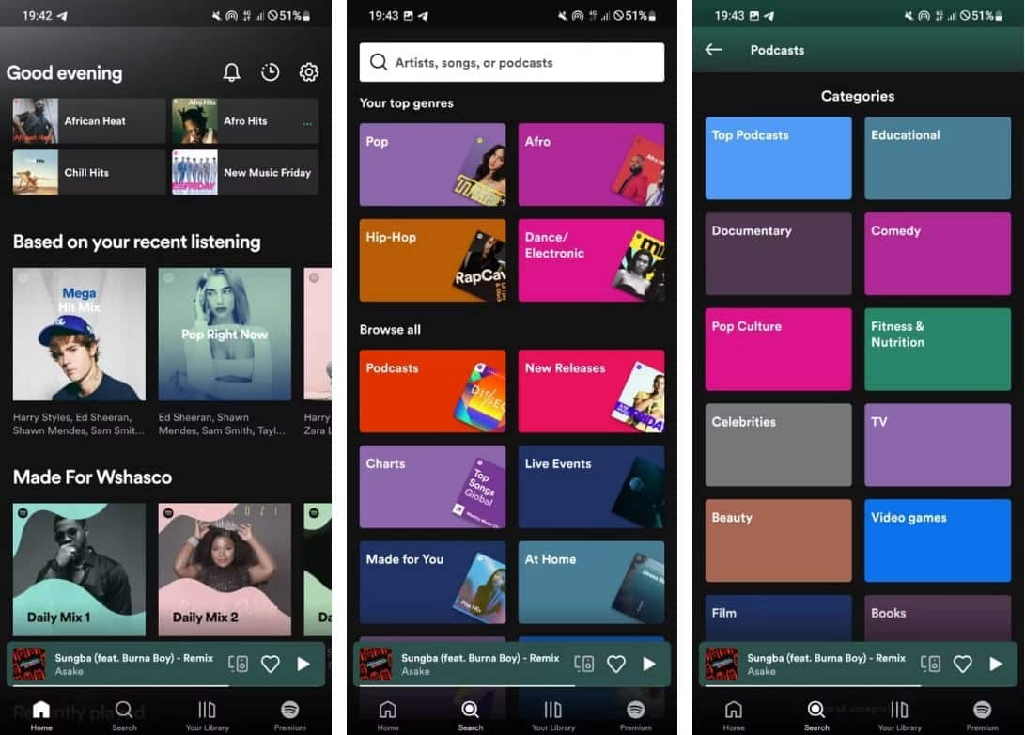The image size is (1025, 735).
Task: Open Video games podcast category
Action: [x=938, y=540]
